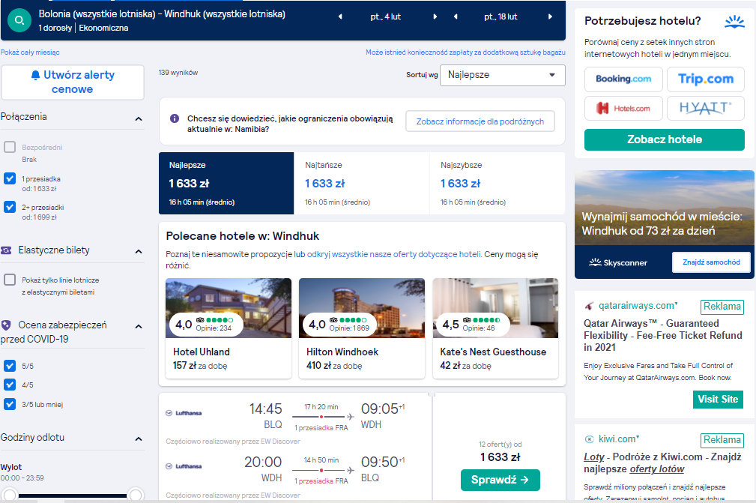Open the Hilton Windhoek hotel card
Screen dimensions: 756x503
tap(362, 328)
